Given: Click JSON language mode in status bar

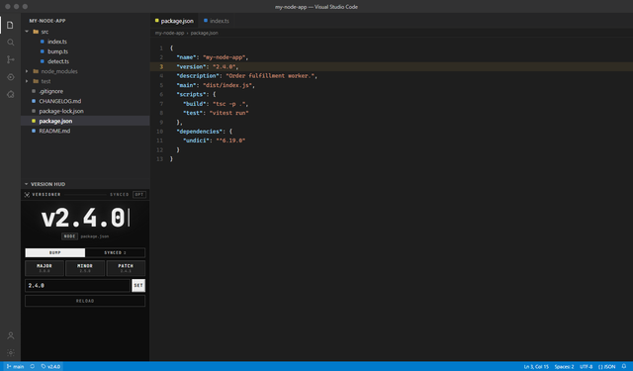Looking at the screenshot, I should point(606,367).
